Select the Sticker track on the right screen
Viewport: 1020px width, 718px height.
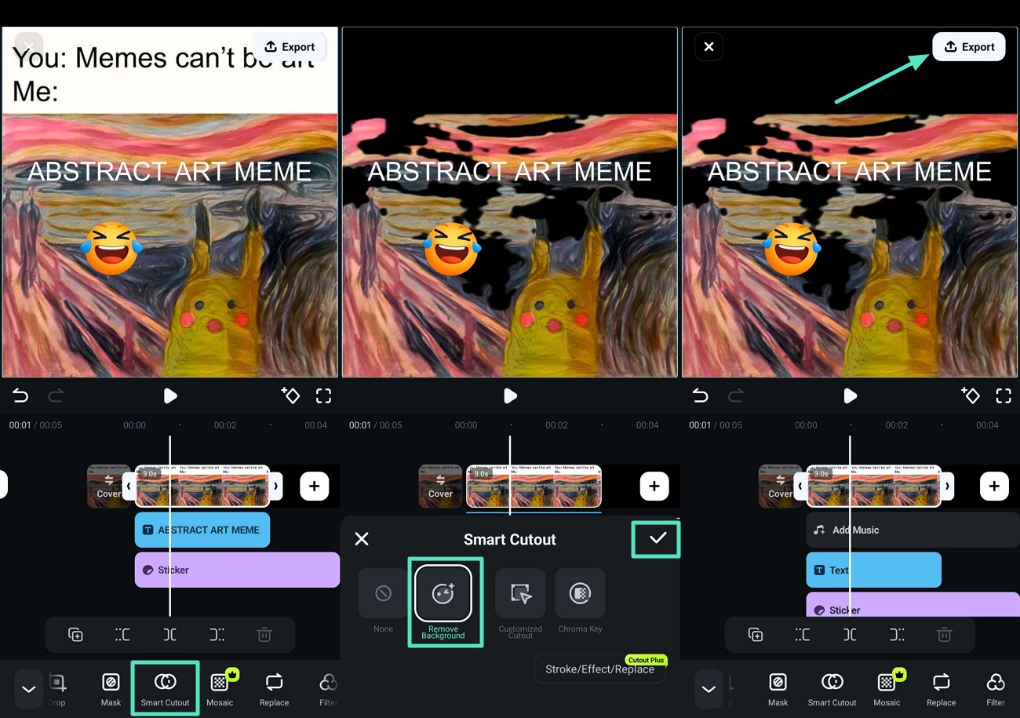pos(913,604)
